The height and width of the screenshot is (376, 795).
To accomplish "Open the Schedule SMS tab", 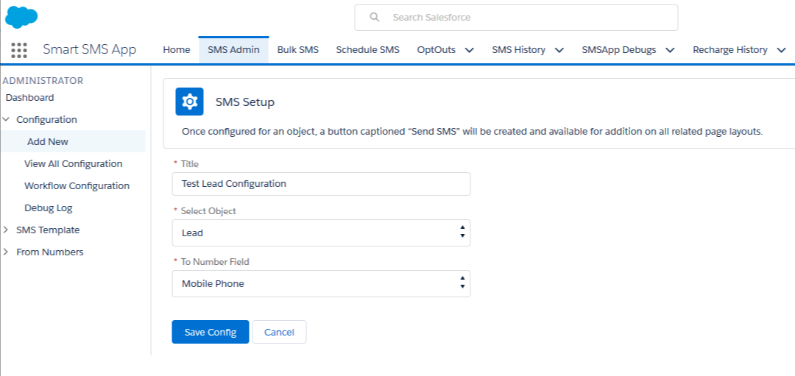I will (x=367, y=49).
